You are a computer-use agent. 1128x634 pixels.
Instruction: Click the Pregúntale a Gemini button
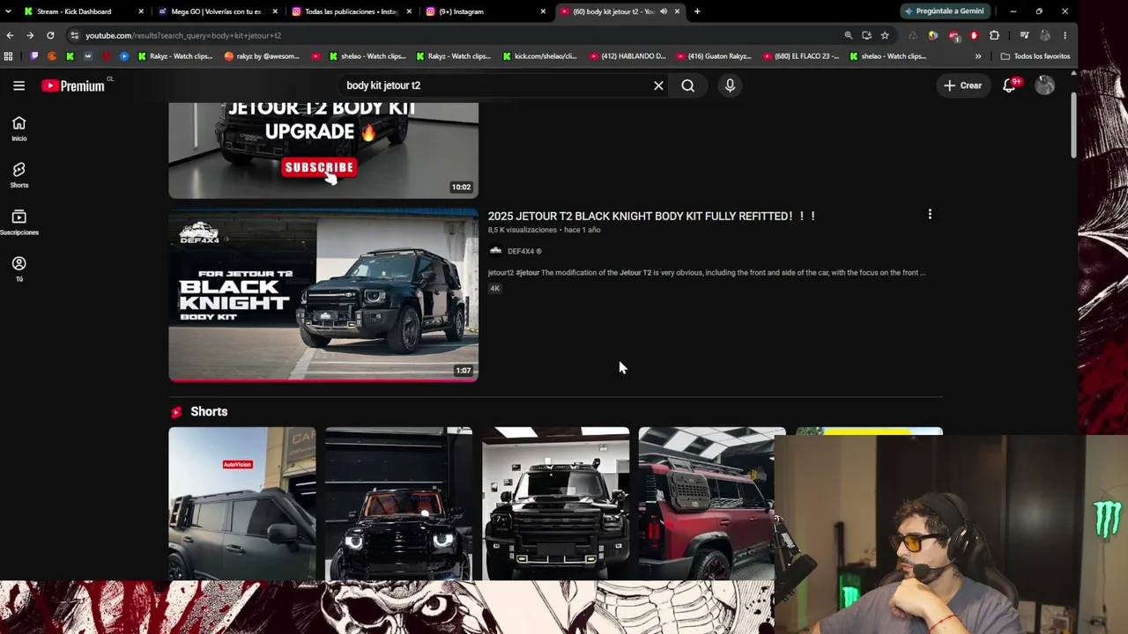coord(944,11)
